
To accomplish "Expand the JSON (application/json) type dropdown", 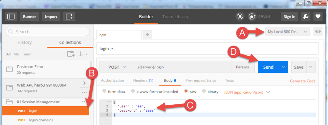I will click(247, 92).
